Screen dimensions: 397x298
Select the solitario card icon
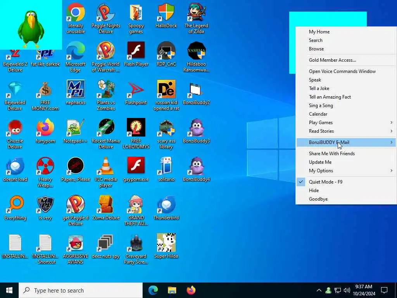[166, 170]
